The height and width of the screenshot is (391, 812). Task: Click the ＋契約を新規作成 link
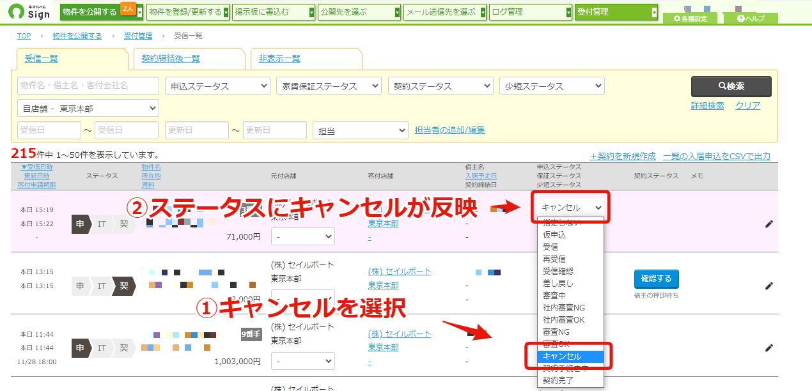(x=622, y=156)
